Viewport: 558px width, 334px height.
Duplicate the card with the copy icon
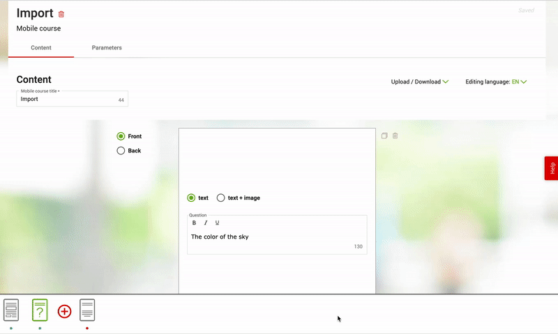point(384,136)
